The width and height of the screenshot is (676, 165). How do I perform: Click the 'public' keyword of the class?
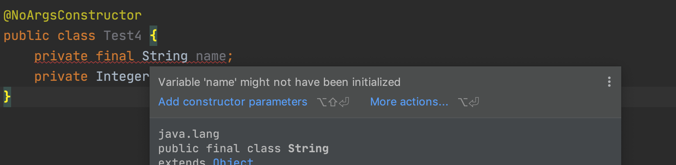coord(26,36)
